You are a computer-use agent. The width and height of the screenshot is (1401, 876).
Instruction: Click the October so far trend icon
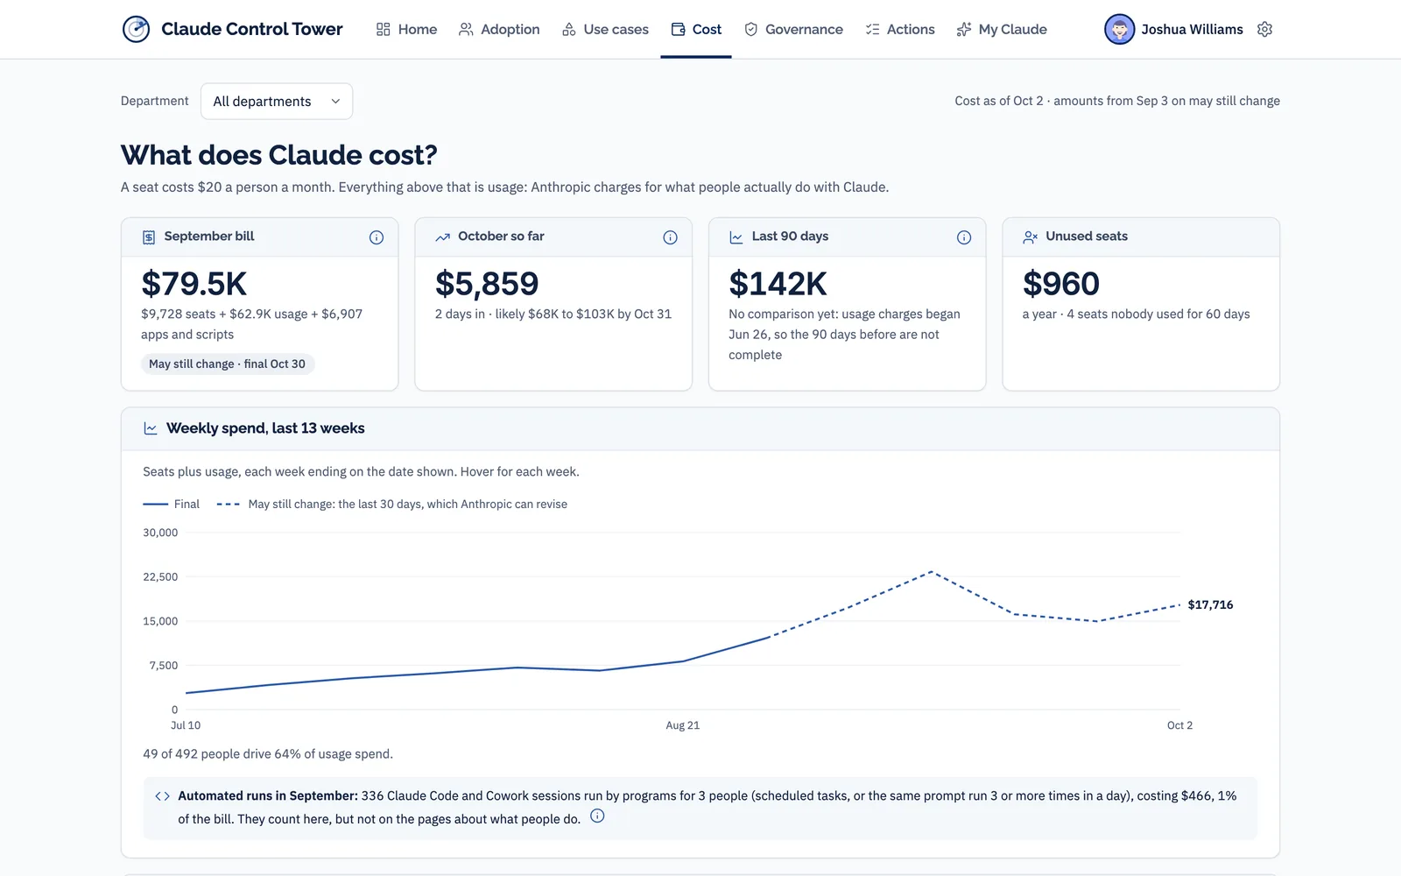coord(443,237)
